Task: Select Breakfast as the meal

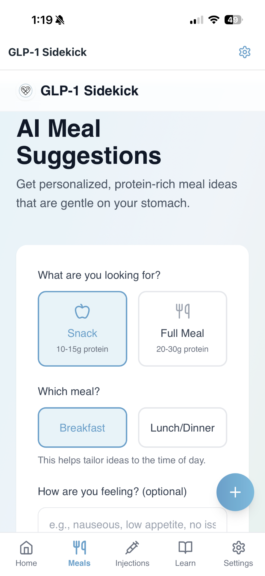Action: 82,427
